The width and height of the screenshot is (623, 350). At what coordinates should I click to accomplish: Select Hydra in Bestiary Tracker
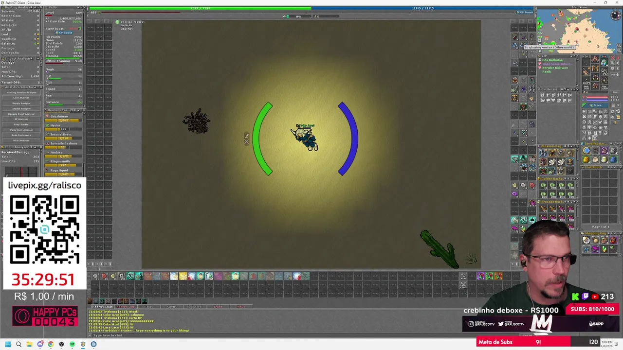tap(64, 127)
